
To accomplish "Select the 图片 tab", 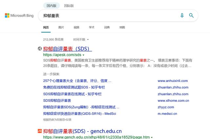I will [x=61, y=27].
